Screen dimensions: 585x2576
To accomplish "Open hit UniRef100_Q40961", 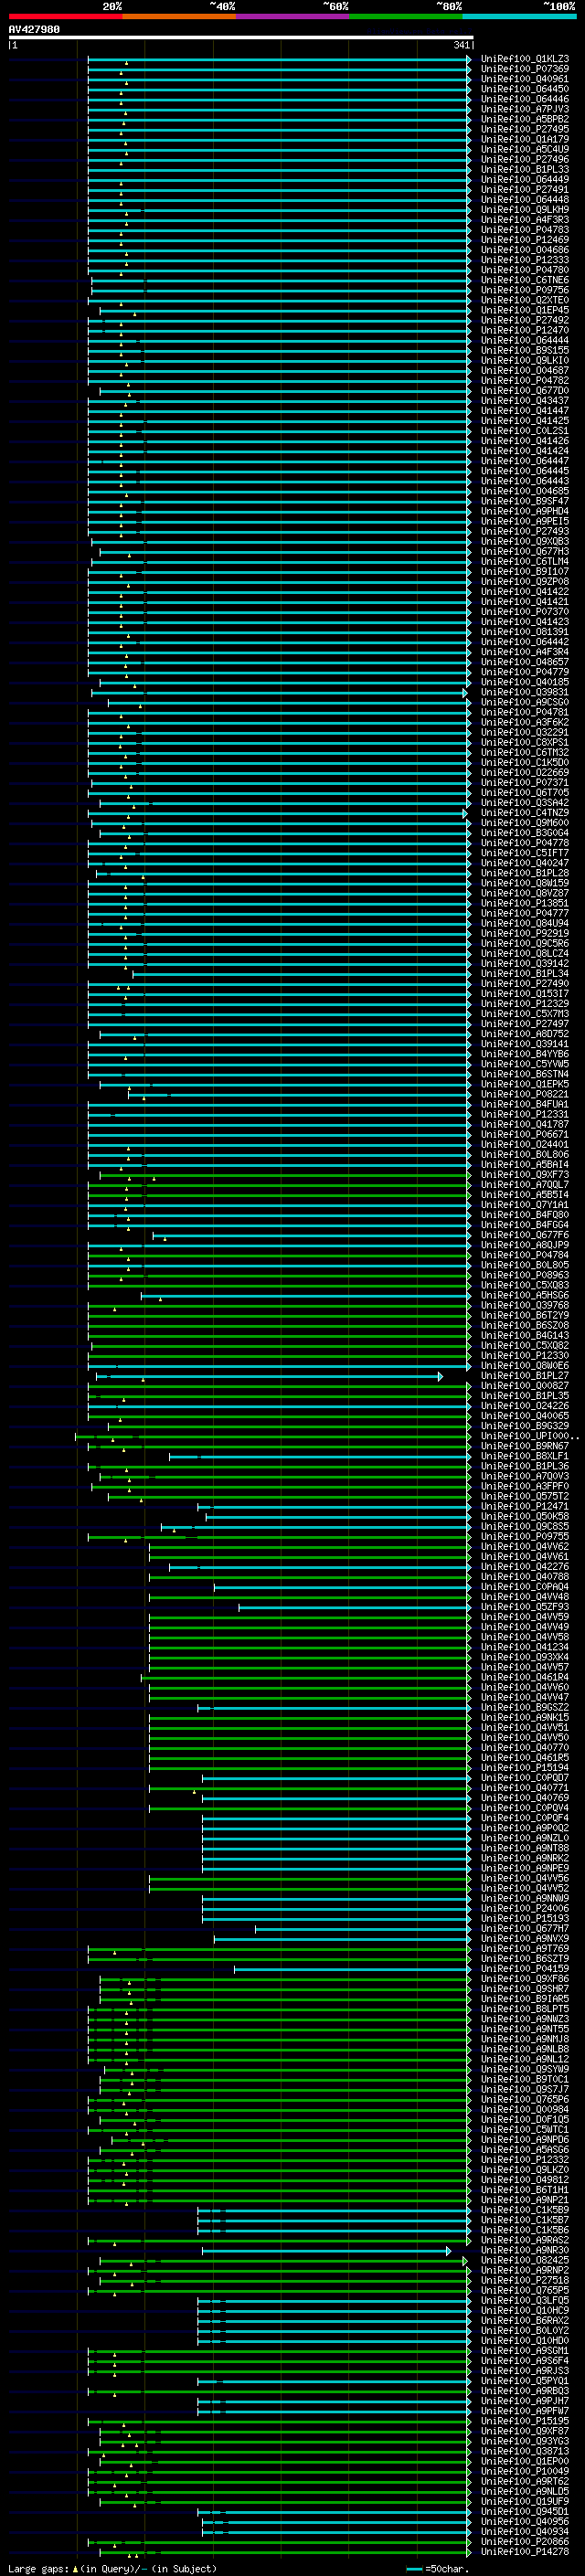I will pos(525,79).
